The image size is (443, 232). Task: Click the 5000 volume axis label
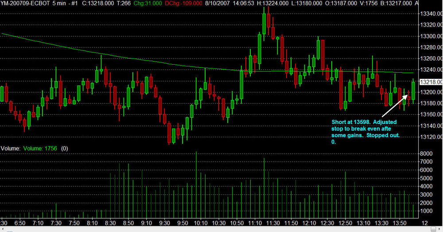(x=426, y=178)
